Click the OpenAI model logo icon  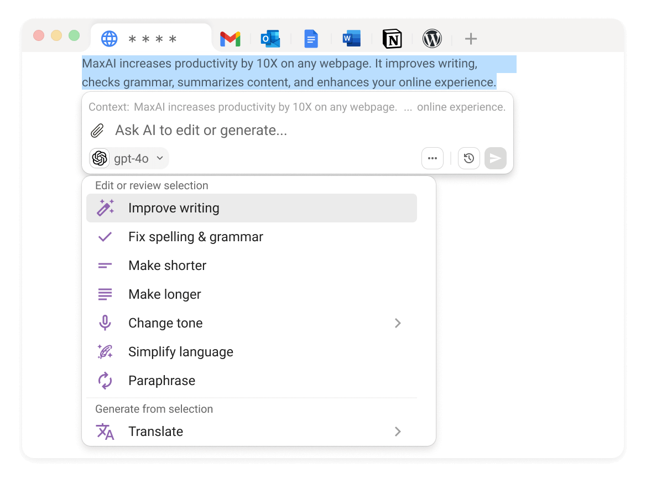(100, 158)
